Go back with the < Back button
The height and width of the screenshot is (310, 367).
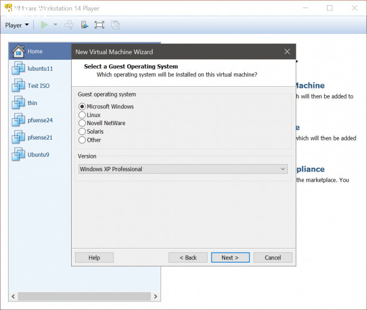click(188, 258)
